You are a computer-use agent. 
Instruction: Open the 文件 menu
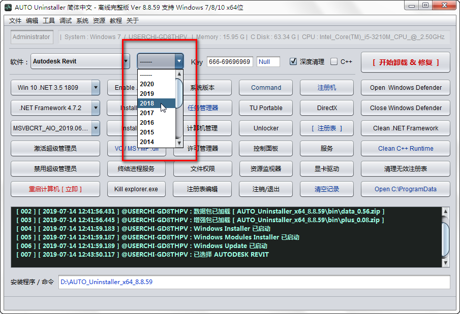[15, 20]
